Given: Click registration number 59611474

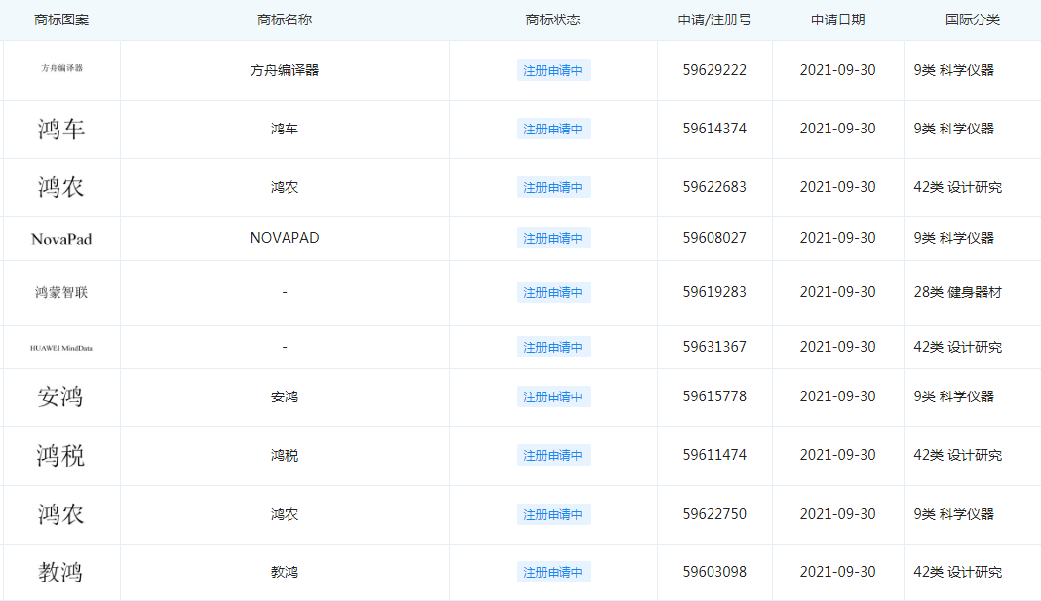Looking at the screenshot, I should coord(714,455).
